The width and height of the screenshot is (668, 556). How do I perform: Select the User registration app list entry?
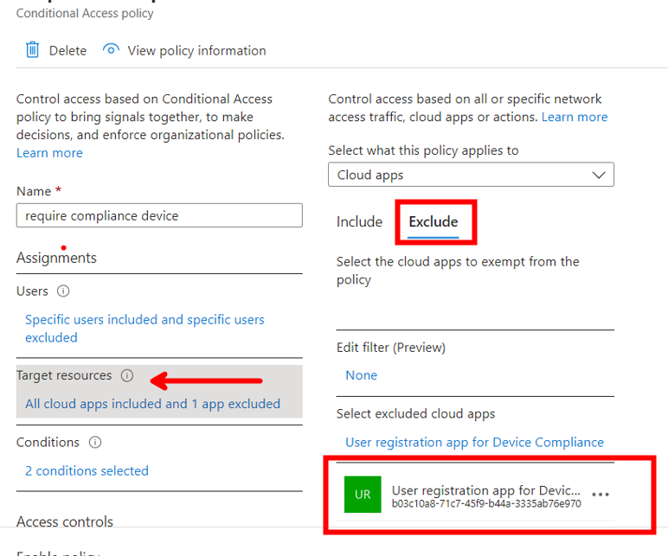(x=485, y=495)
